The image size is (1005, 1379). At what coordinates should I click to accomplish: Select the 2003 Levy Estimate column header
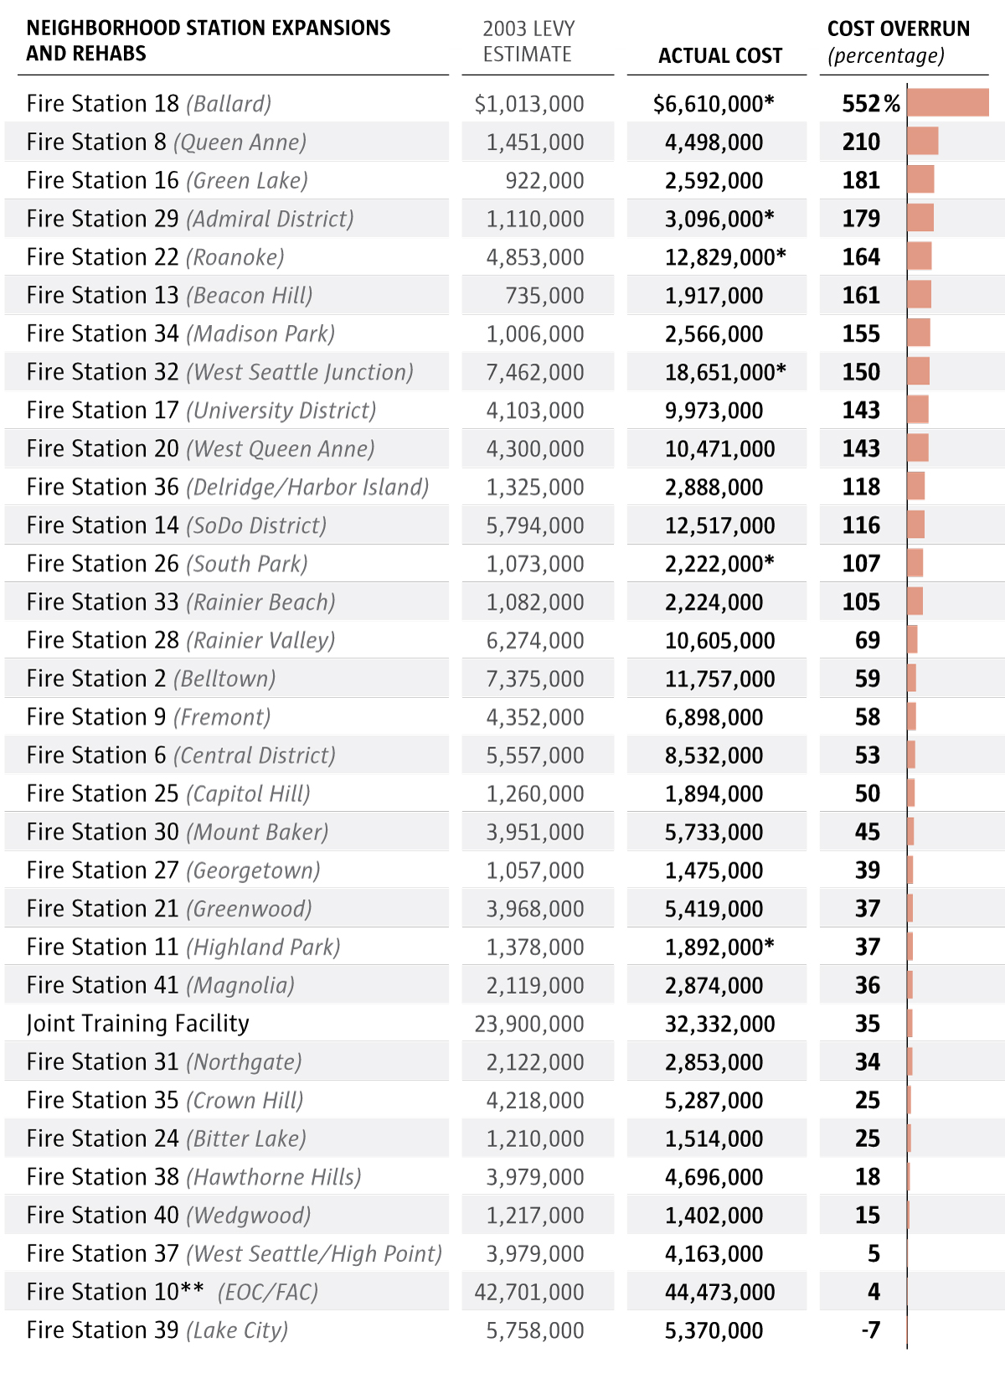528,42
